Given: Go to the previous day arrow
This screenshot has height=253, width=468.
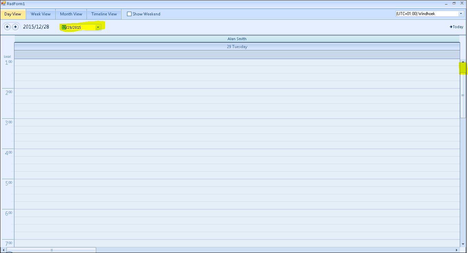Looking at the screenshot, I should (8, 27).
